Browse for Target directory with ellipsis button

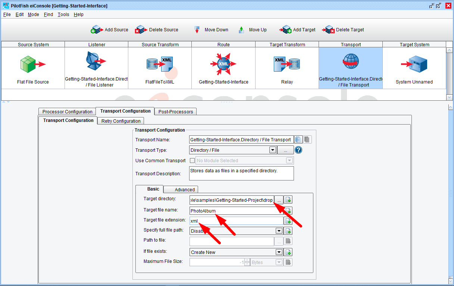(279, 200)
